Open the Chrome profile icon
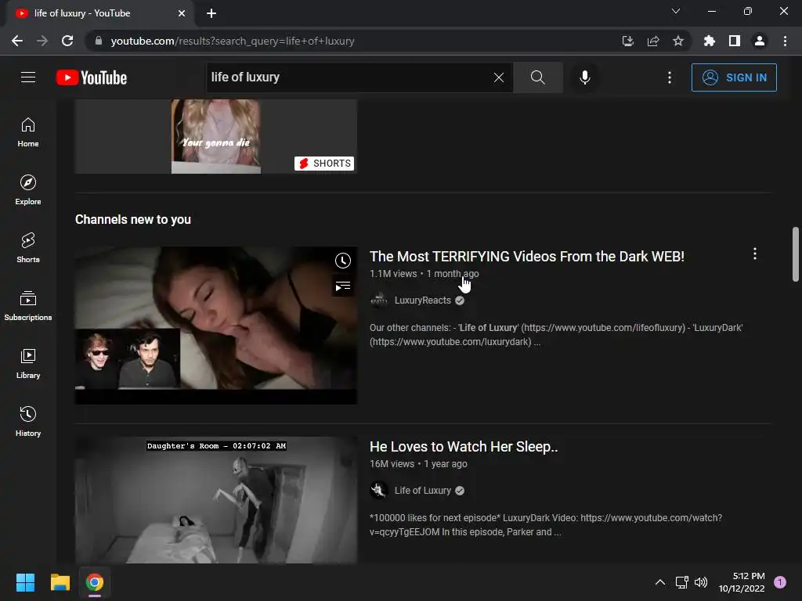 tap(760, 41)
